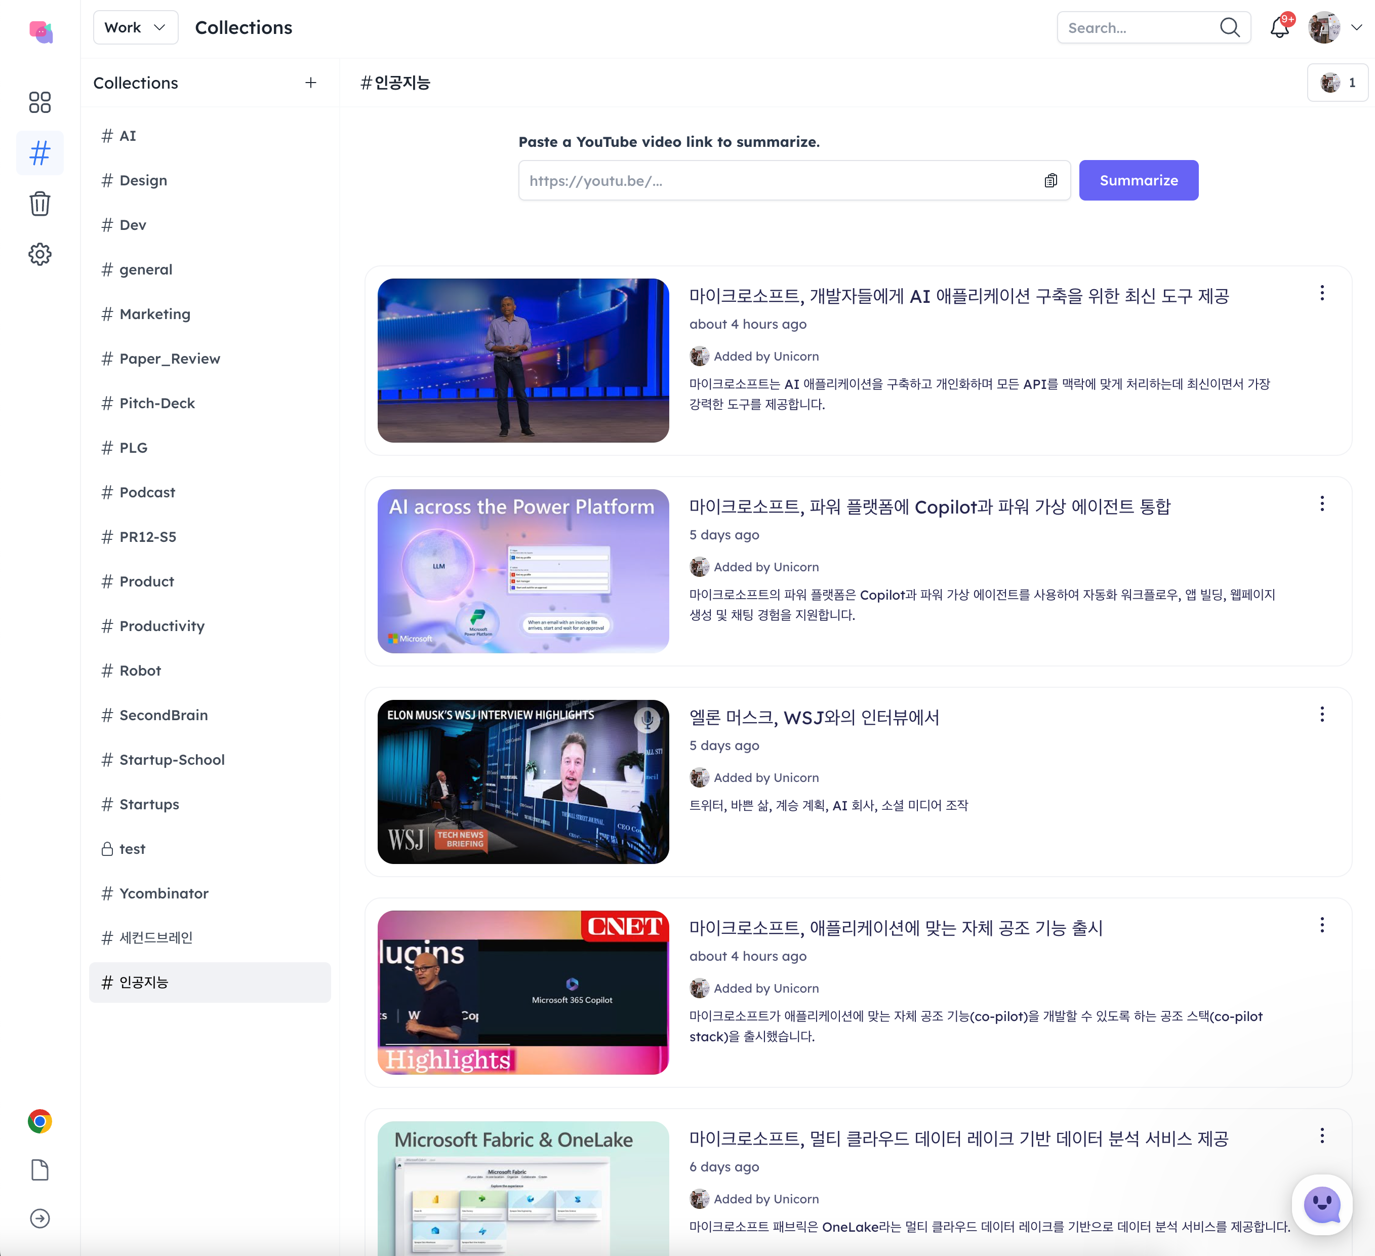Select the locked test collection

210,849
